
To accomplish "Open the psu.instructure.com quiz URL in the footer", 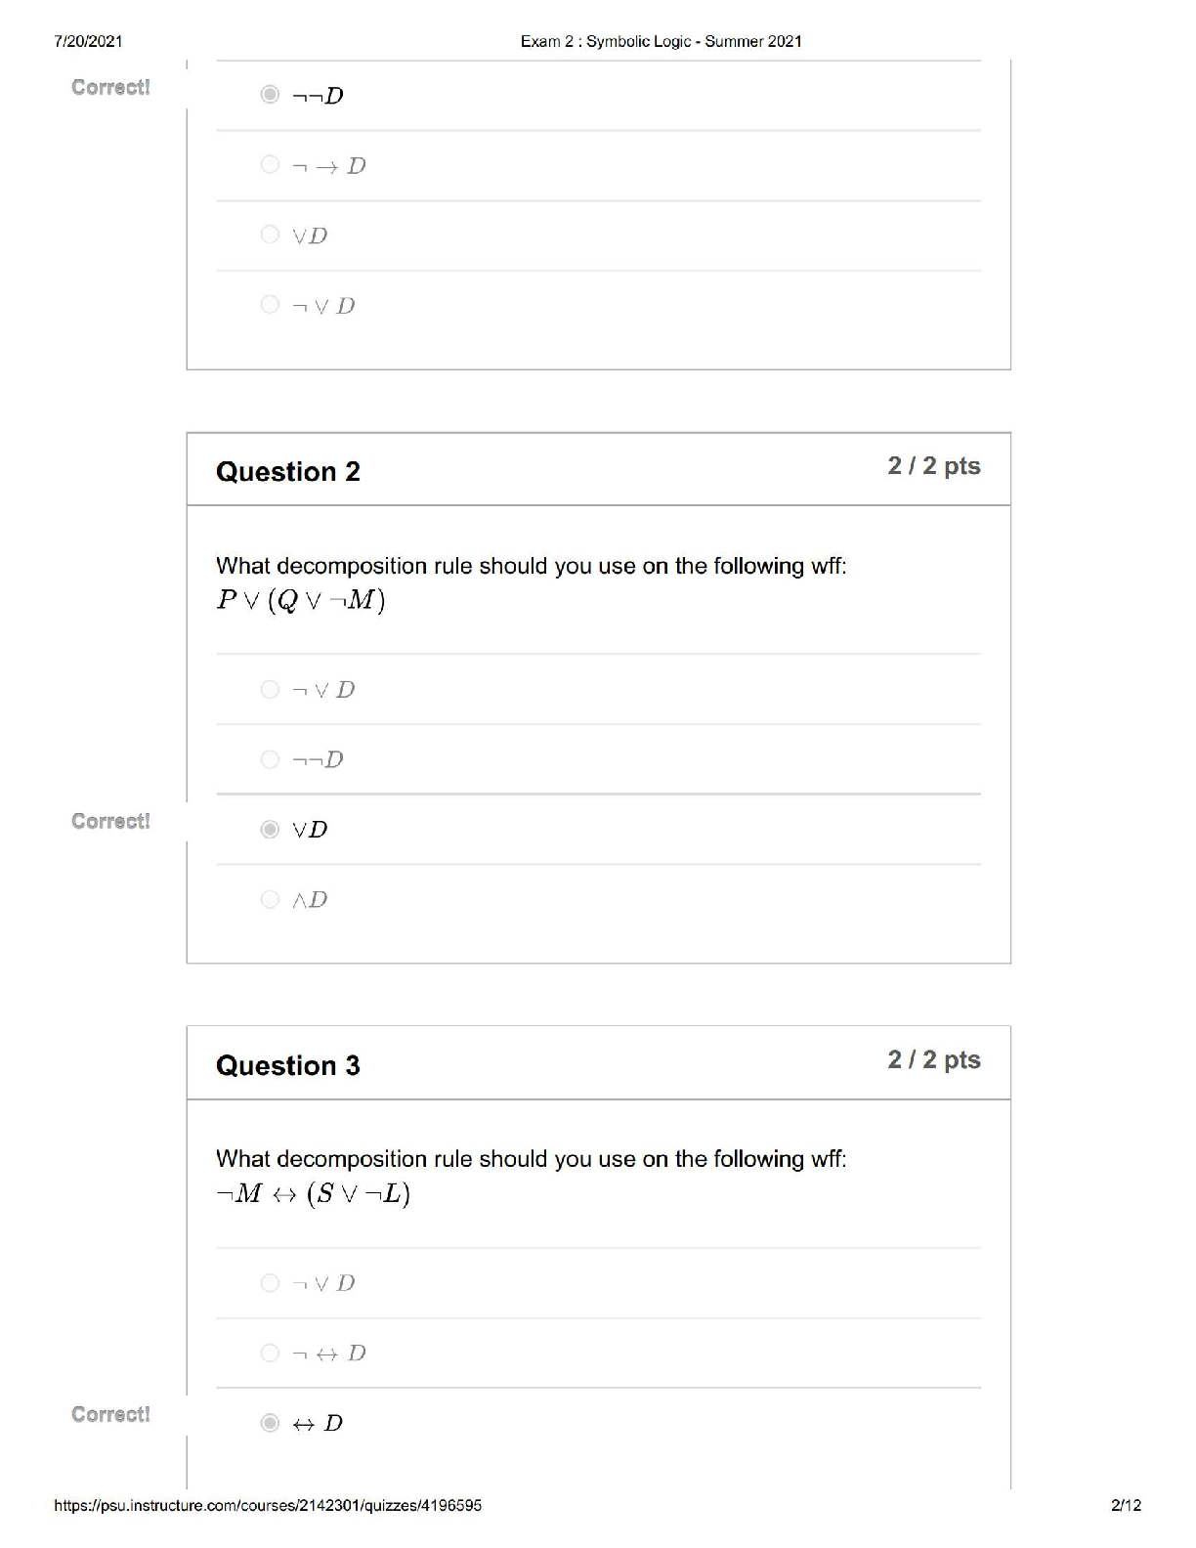I will (x=268, y=1506).
